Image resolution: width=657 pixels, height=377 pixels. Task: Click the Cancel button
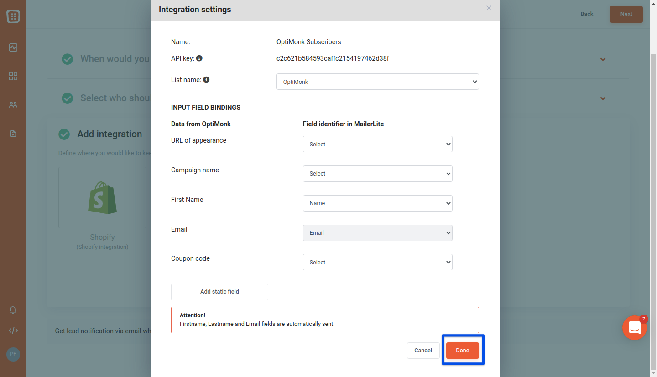[x=423, y=351]
